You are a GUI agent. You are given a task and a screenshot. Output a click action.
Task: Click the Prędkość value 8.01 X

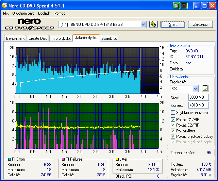pos(206,175)
